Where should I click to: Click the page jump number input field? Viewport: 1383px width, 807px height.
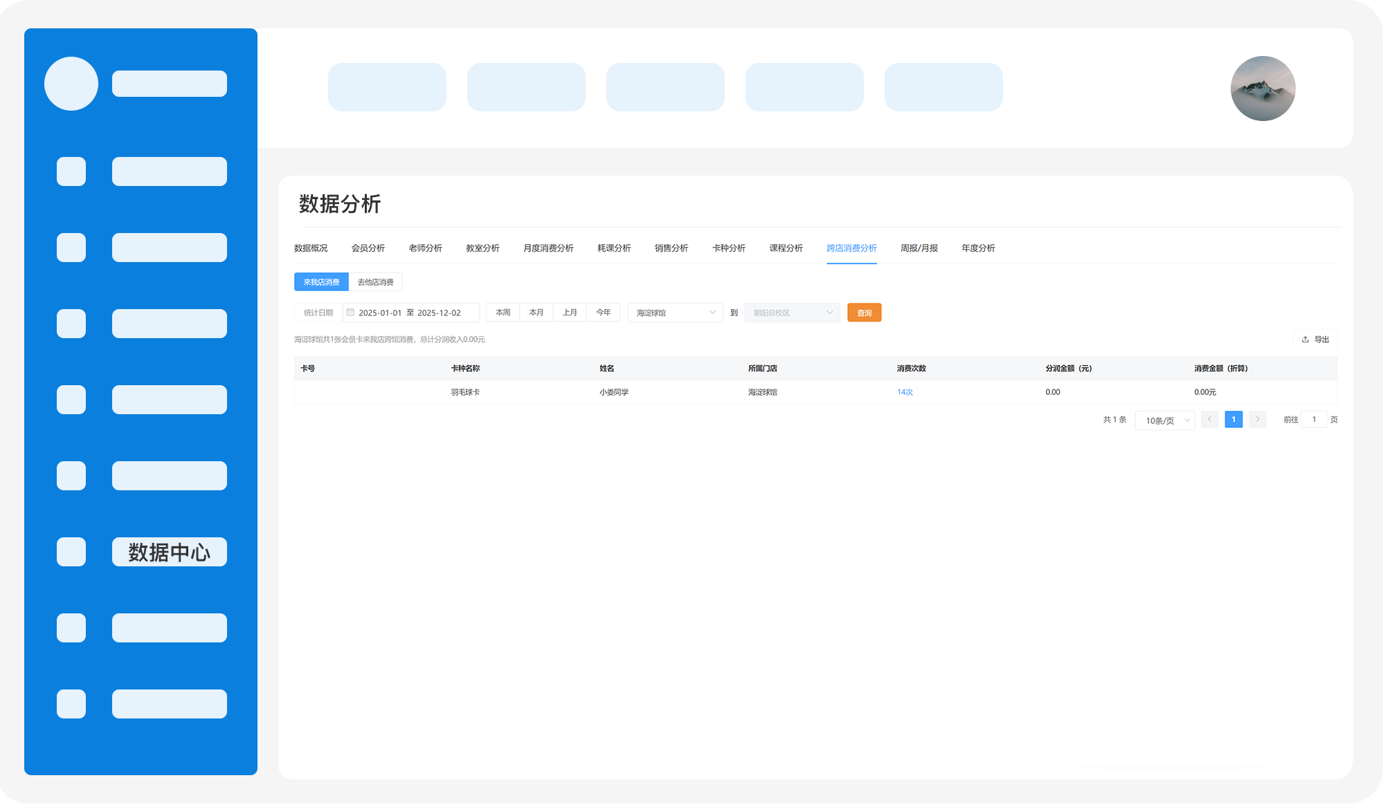pos(1314,420)
